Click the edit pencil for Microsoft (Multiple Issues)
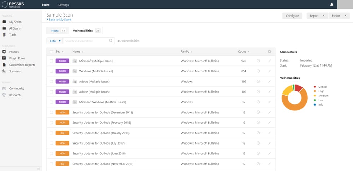The width and height of the screenshot is (353, 171). 270,61
